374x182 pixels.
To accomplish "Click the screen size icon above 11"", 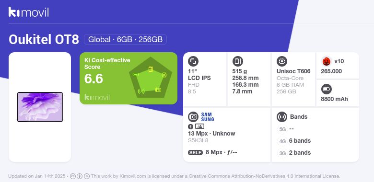I will (193, 61).
